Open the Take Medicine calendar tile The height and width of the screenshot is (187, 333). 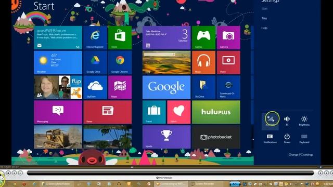pyautogui.click(x=166, y=38)
